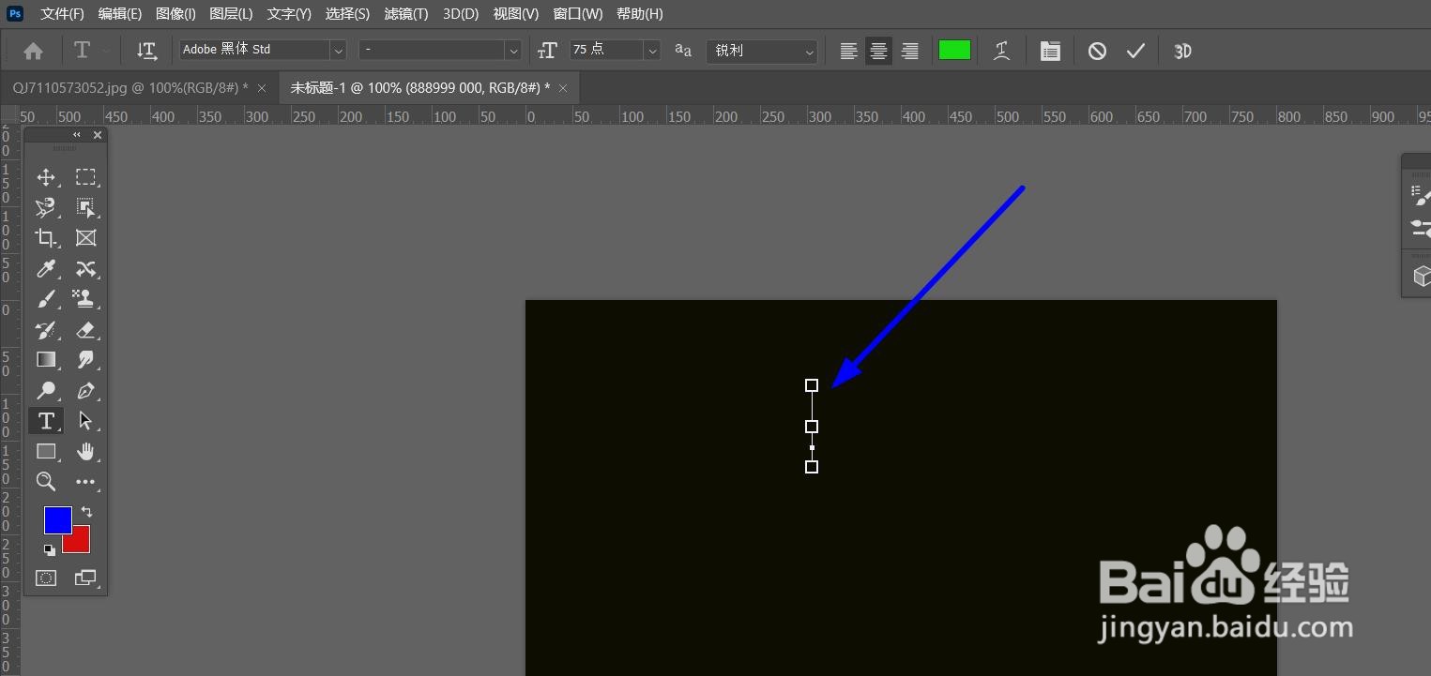Open the Edit Toolbar three-dots menu
Viewport: 1431px width, 676px height.
(85, 482)
